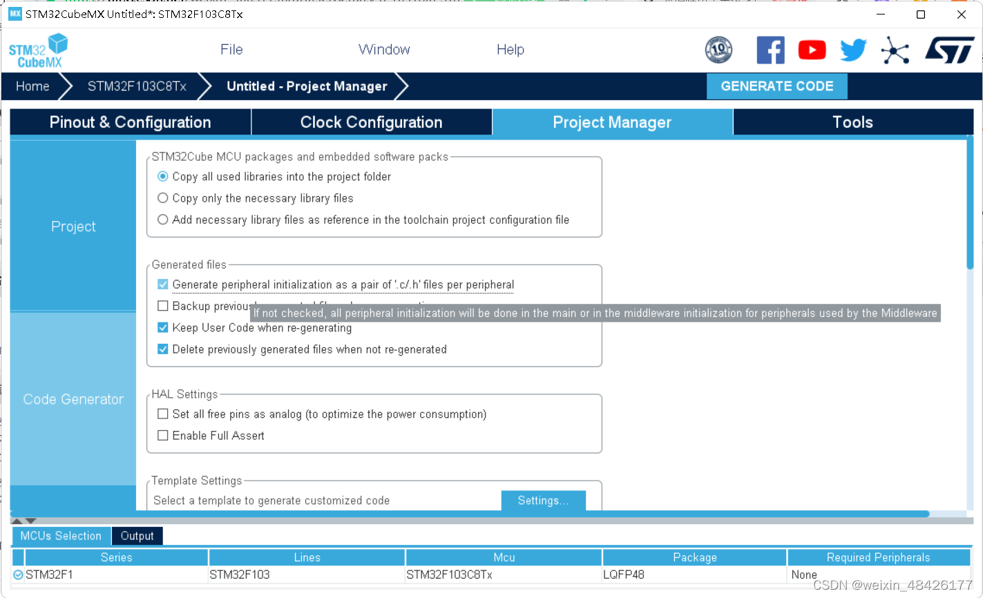Select the Code Generator side section

point(73,399)
